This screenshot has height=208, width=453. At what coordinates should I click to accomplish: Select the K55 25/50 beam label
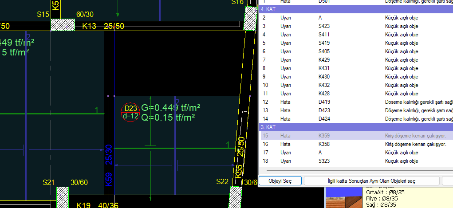pyautogui.click(x=240, y=157)
